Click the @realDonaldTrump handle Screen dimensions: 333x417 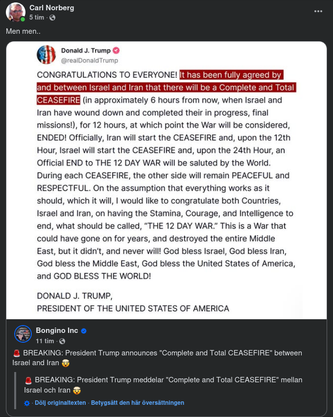click(x=89, y=60)
